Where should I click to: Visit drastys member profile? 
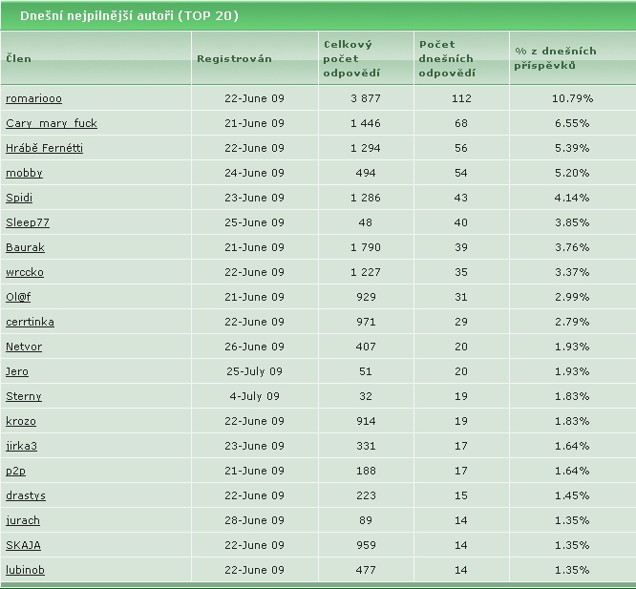[x=26, y=495]
